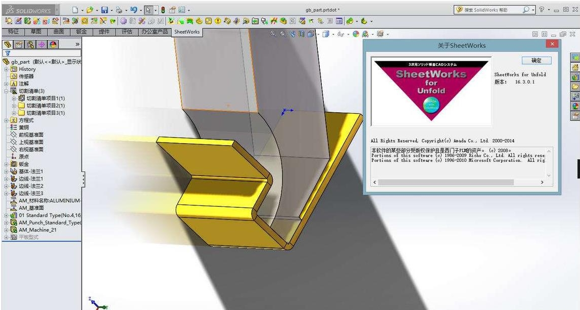Open the DisplayManager color sphere tab icon
Screen dimensions: 580x310
53,45
